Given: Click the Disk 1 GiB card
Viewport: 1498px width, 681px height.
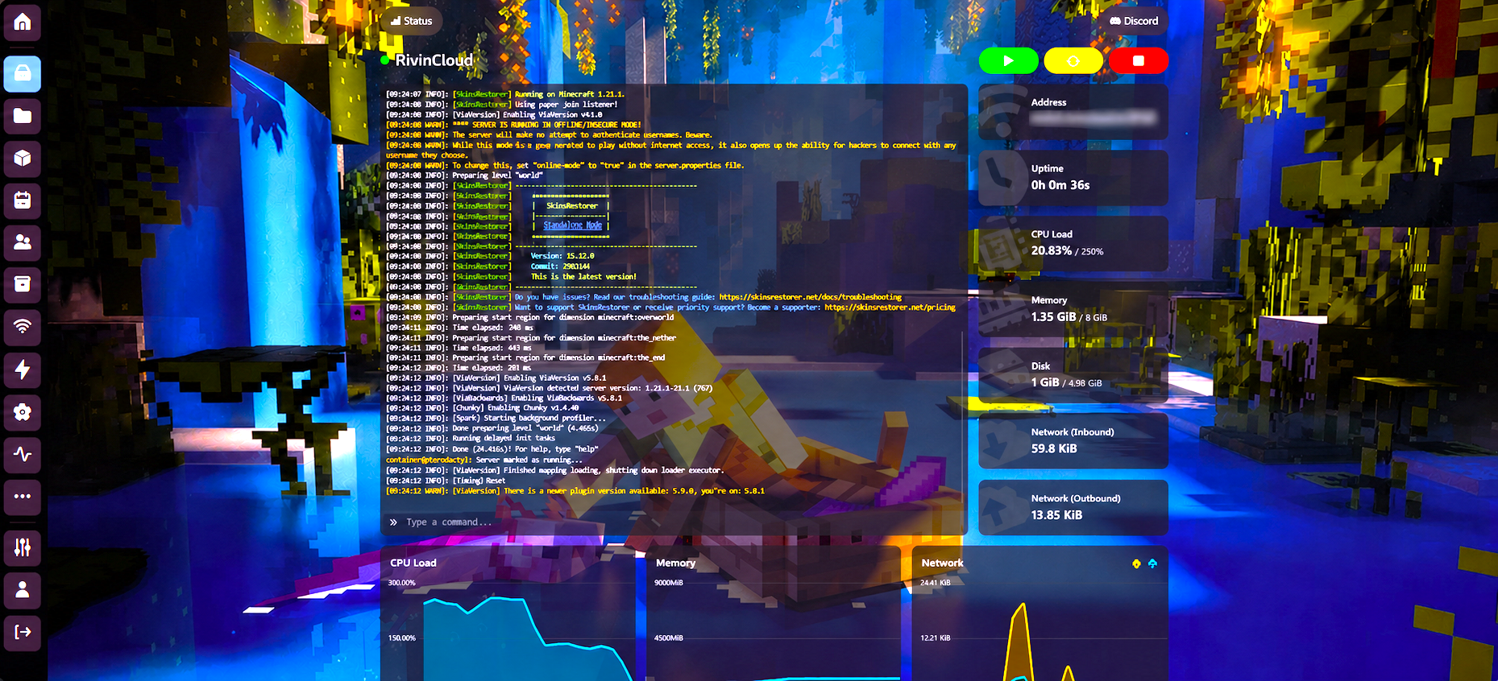Looking at the screenshot, I should click(1073, 375).
